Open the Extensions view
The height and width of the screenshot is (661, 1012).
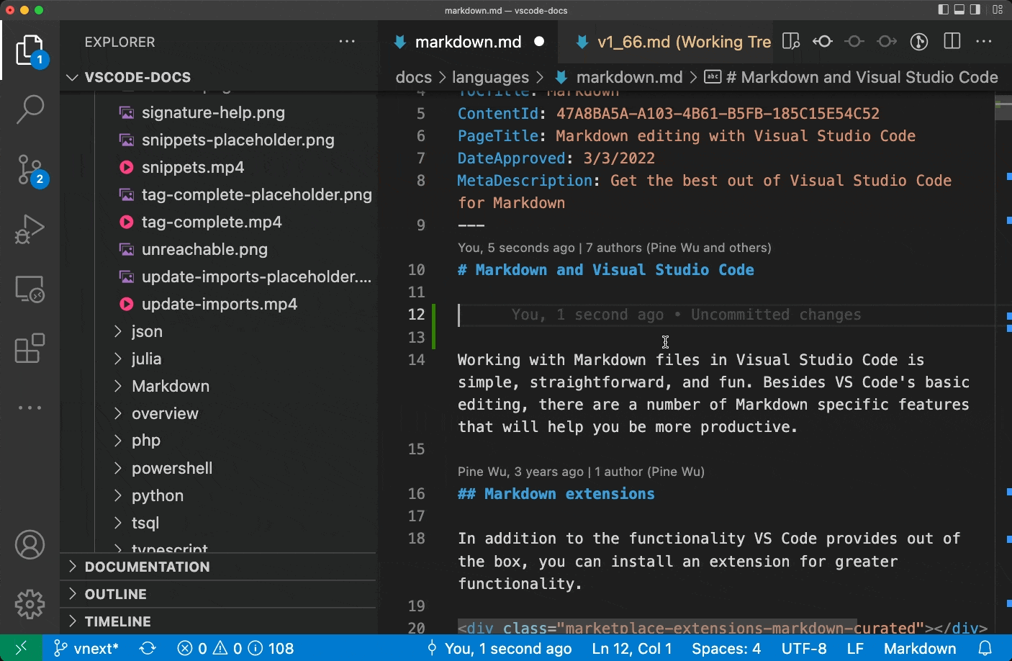[x=30, y=349]
